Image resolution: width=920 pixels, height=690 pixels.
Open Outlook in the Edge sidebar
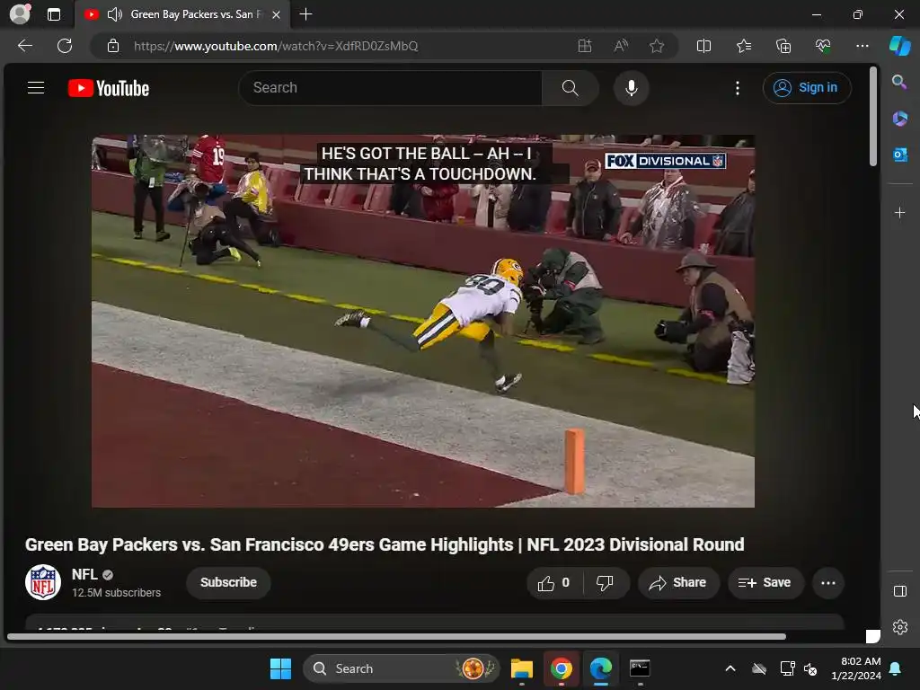[x=899, y=155]
